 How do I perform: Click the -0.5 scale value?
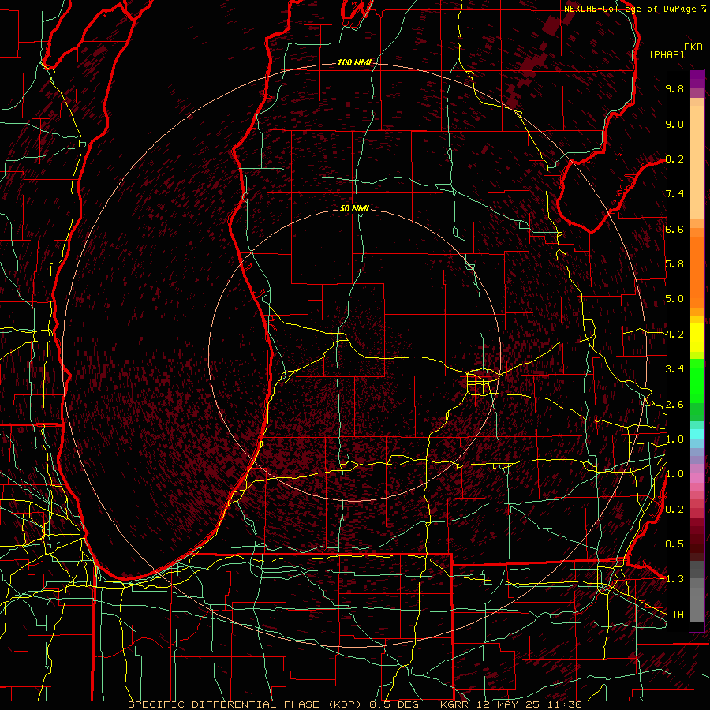pos(671,544)
